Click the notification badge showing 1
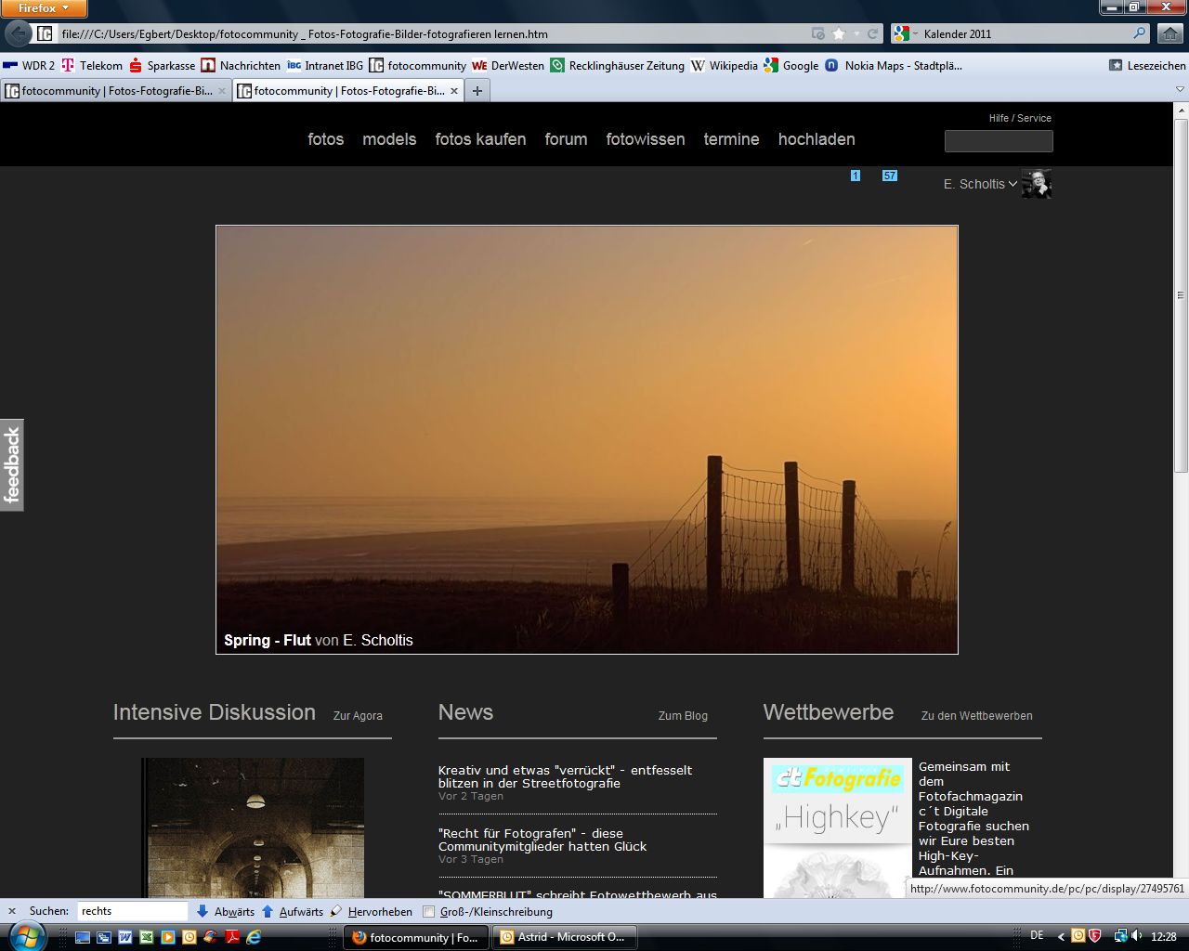1189x951 pixels. pos(856,176)
